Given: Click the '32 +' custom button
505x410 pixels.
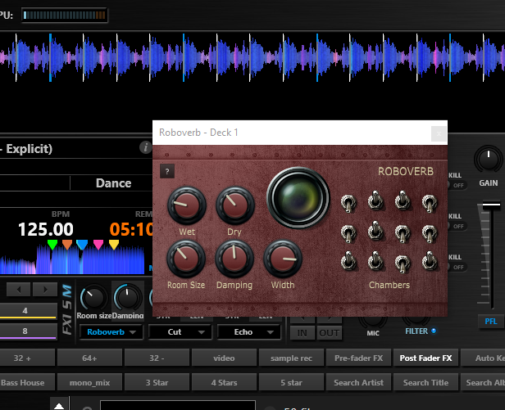Looking at the screenshot, I should (x=27, y=358).
